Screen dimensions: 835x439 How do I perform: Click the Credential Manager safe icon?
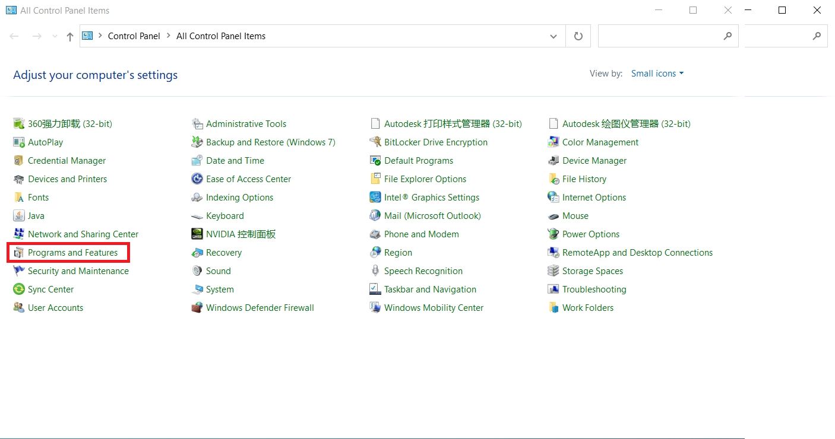click(x=18, y=160)
